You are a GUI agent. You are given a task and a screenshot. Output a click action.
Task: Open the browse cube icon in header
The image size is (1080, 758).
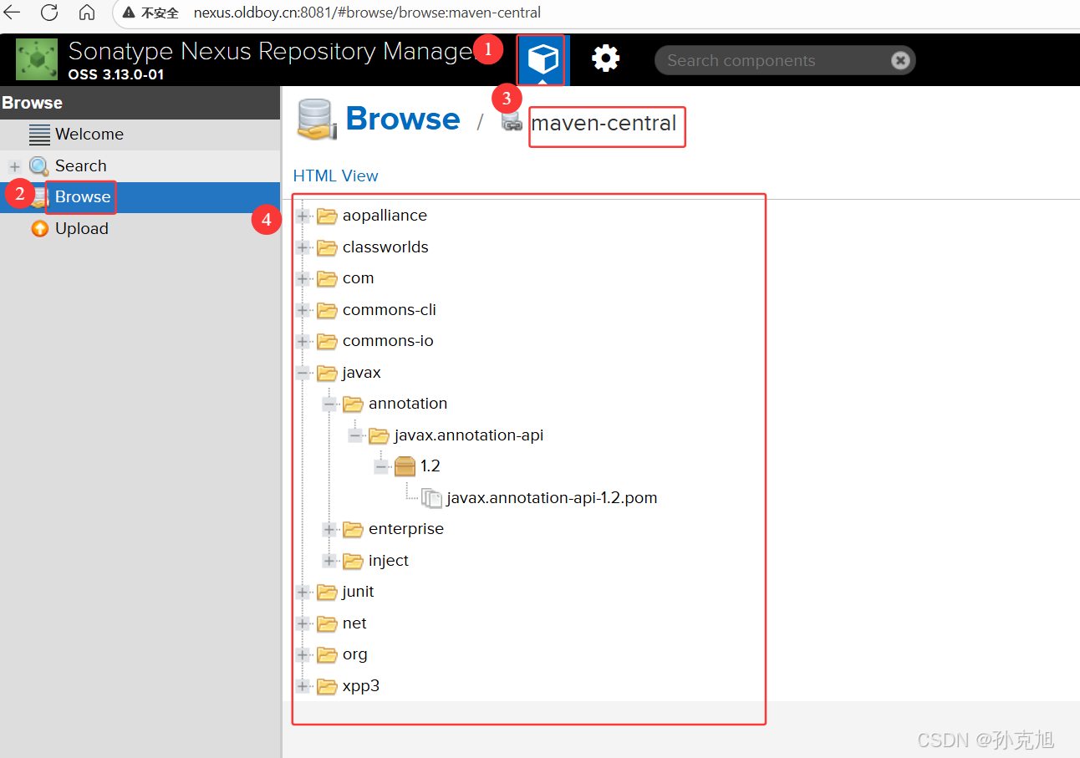tap(542, 59)
